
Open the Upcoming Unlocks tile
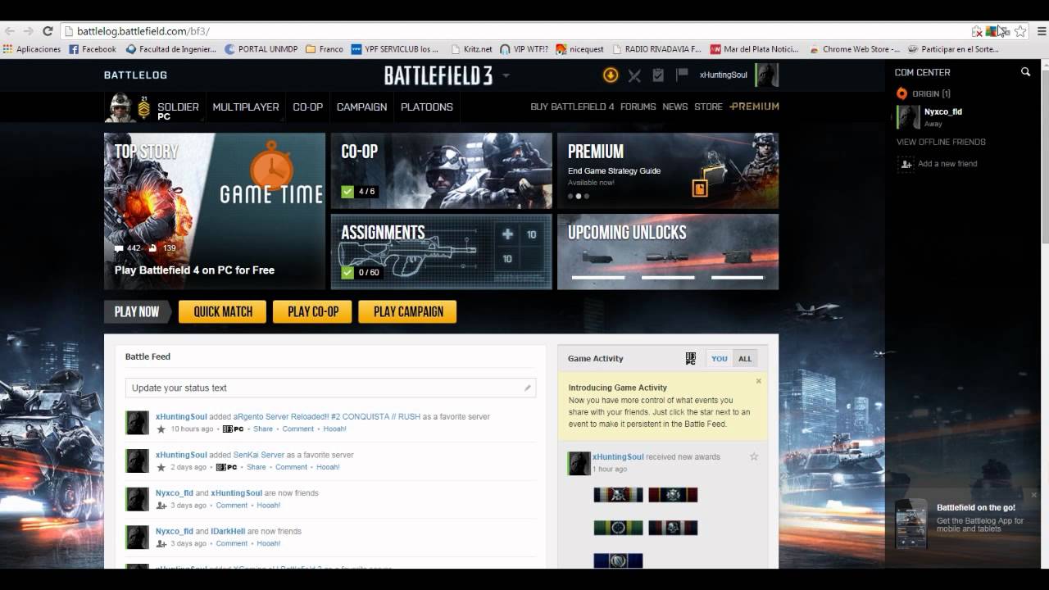(x=668, y=252)
